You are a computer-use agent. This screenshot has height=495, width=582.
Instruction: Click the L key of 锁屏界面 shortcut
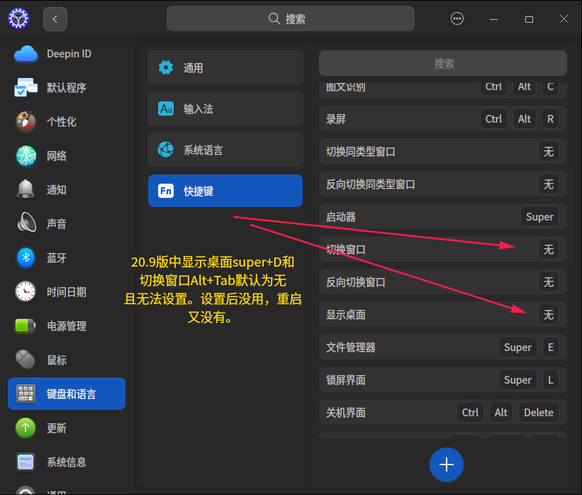pos(550,380)
